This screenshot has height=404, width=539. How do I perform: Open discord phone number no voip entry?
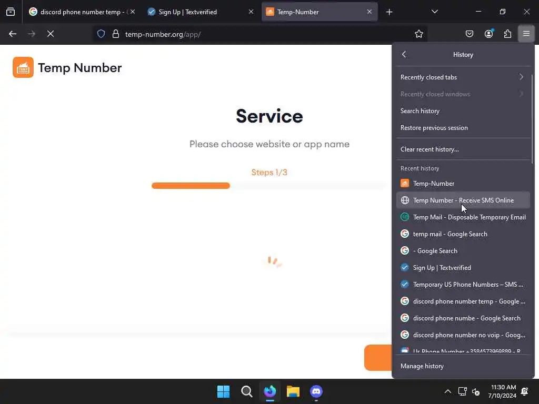click(x=463, y=335)
